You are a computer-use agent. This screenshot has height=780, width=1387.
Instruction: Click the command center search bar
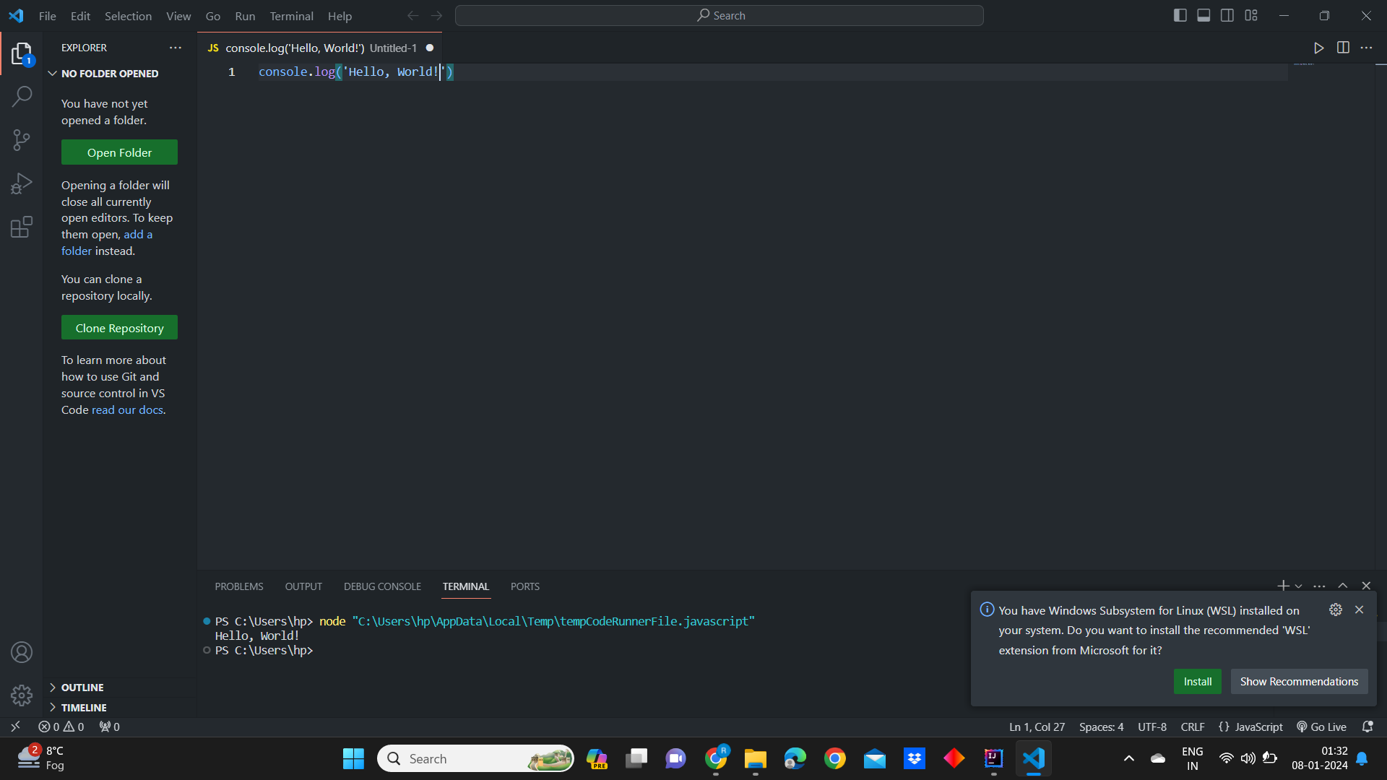[x=719, y=14]
